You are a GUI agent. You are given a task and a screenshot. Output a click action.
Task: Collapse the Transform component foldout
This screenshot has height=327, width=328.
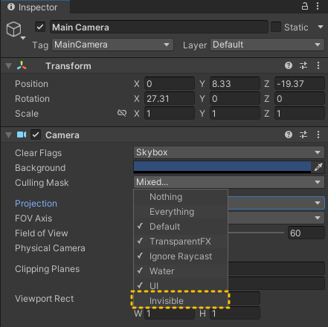click(x=9, y=66)
